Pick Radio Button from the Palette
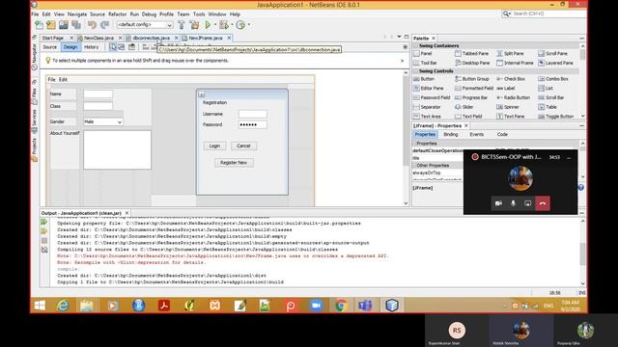 point(513,97)
